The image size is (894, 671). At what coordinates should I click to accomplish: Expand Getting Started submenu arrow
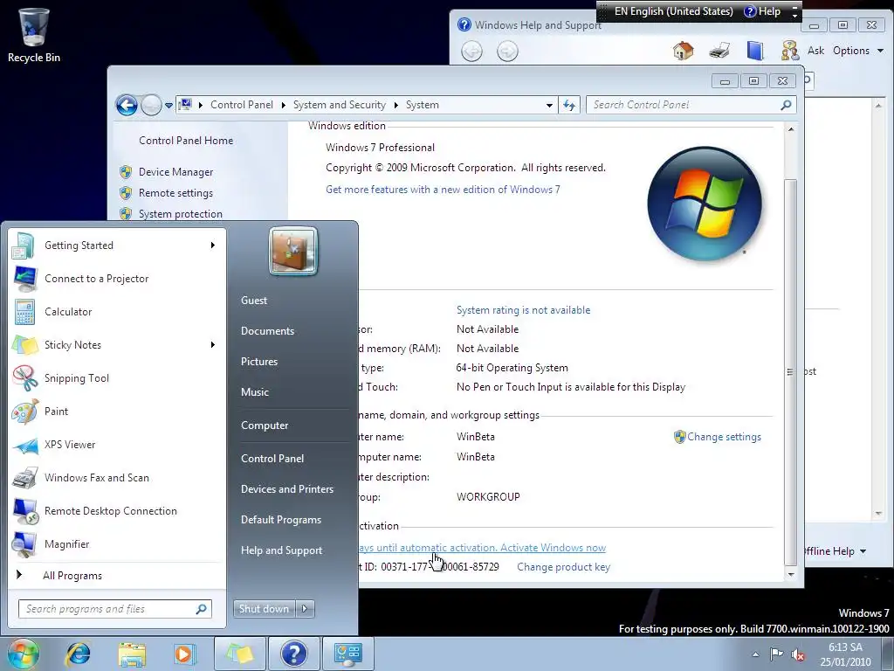213,246
